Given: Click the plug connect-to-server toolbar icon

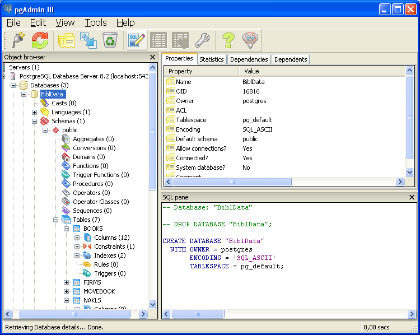Looking at the screenshot, I should pos(18,40).
